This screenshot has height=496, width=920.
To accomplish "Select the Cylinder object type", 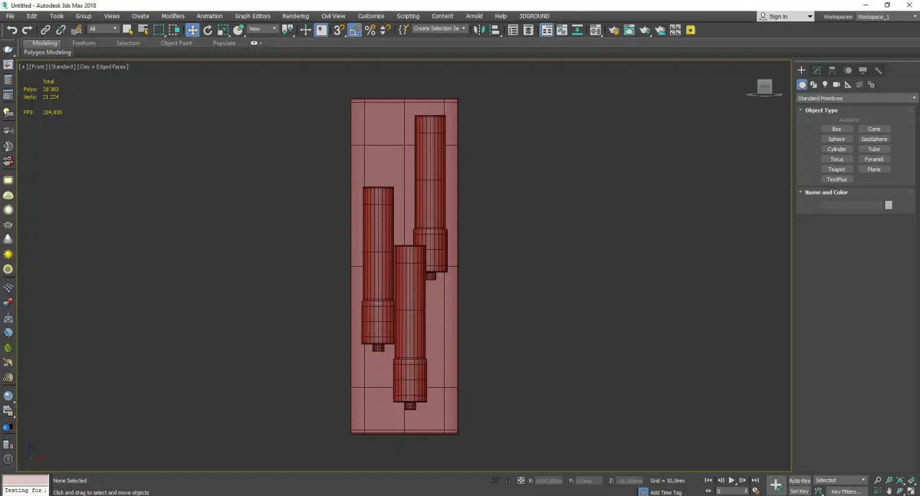I will [x=836, y=149].
